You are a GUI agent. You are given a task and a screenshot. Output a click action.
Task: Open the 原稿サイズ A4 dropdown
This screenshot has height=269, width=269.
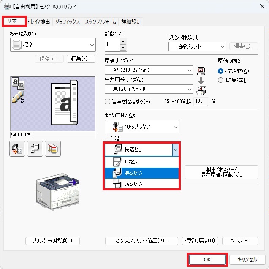pyautogui.click(x=149, y=70)
